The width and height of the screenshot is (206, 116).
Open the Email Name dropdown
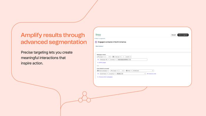[x=104, y=74]
